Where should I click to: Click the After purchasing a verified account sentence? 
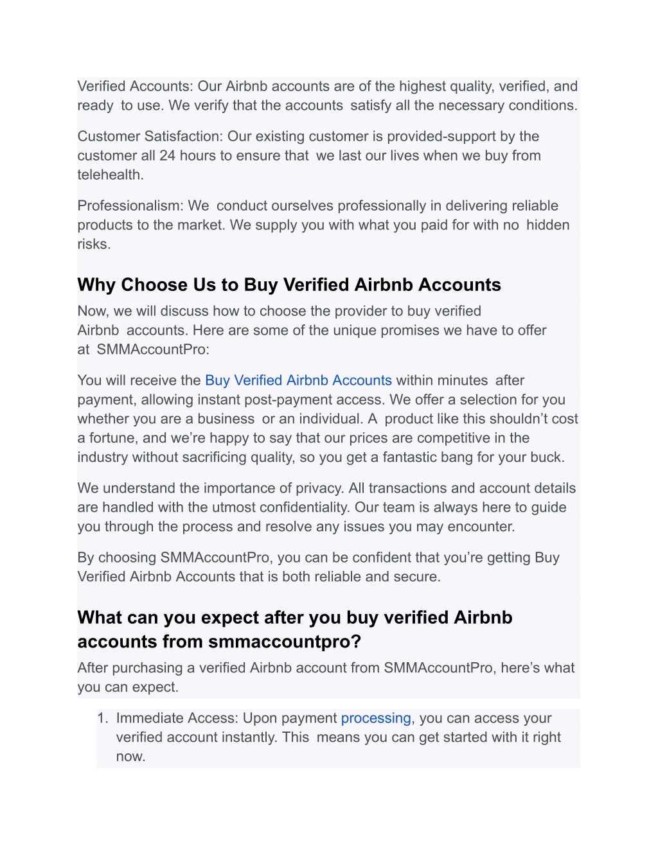[x=326, y=678]
